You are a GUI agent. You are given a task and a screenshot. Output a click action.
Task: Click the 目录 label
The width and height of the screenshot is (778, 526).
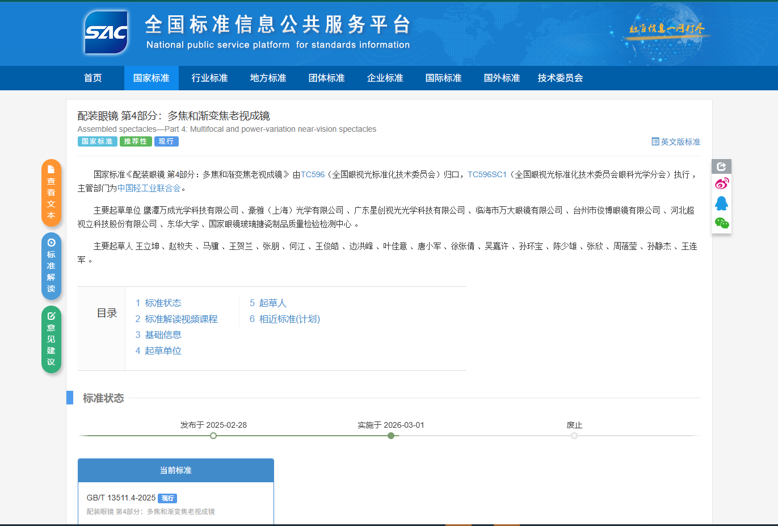click(107, 313)
